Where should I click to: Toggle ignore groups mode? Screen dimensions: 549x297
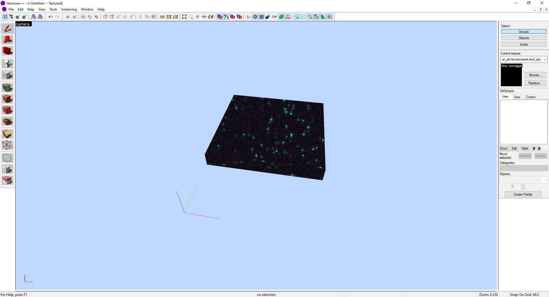pos(96,17)
